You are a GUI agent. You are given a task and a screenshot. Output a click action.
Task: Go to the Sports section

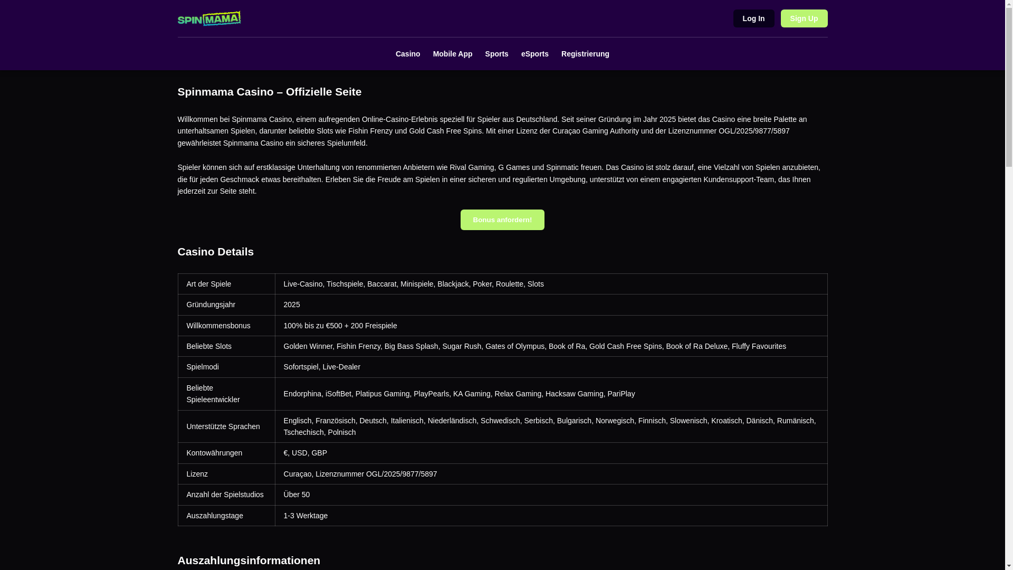coord(496,54)
